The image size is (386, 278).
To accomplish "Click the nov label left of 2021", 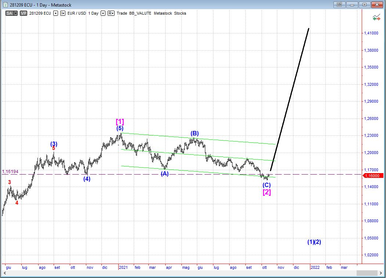I will [90, 267].
